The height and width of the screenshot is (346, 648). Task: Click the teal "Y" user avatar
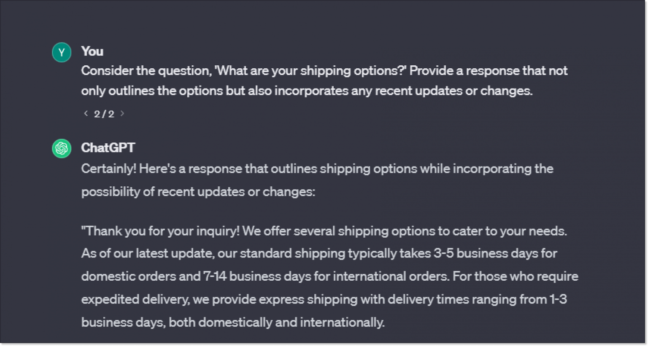click(62, 52)
